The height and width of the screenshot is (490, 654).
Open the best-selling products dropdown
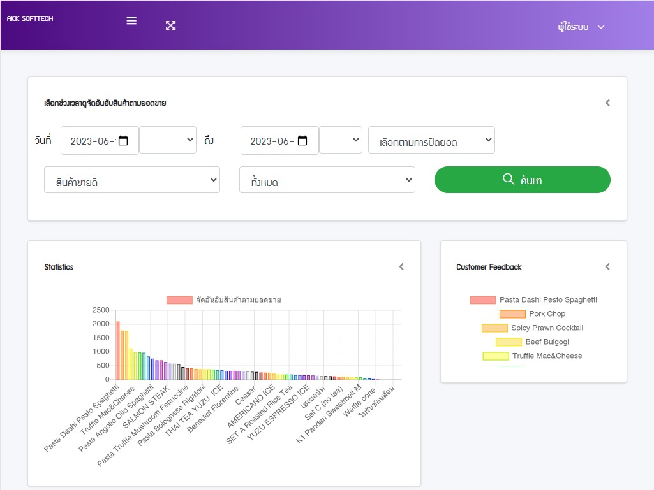[132, 180]
